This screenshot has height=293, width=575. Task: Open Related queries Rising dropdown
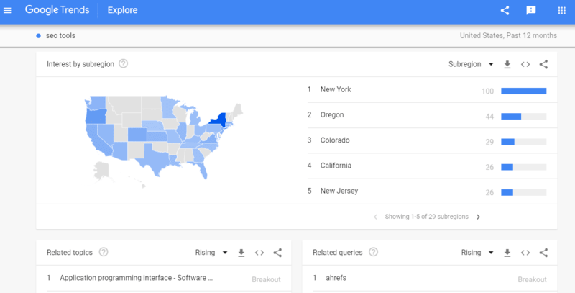[x=477, y=253]
